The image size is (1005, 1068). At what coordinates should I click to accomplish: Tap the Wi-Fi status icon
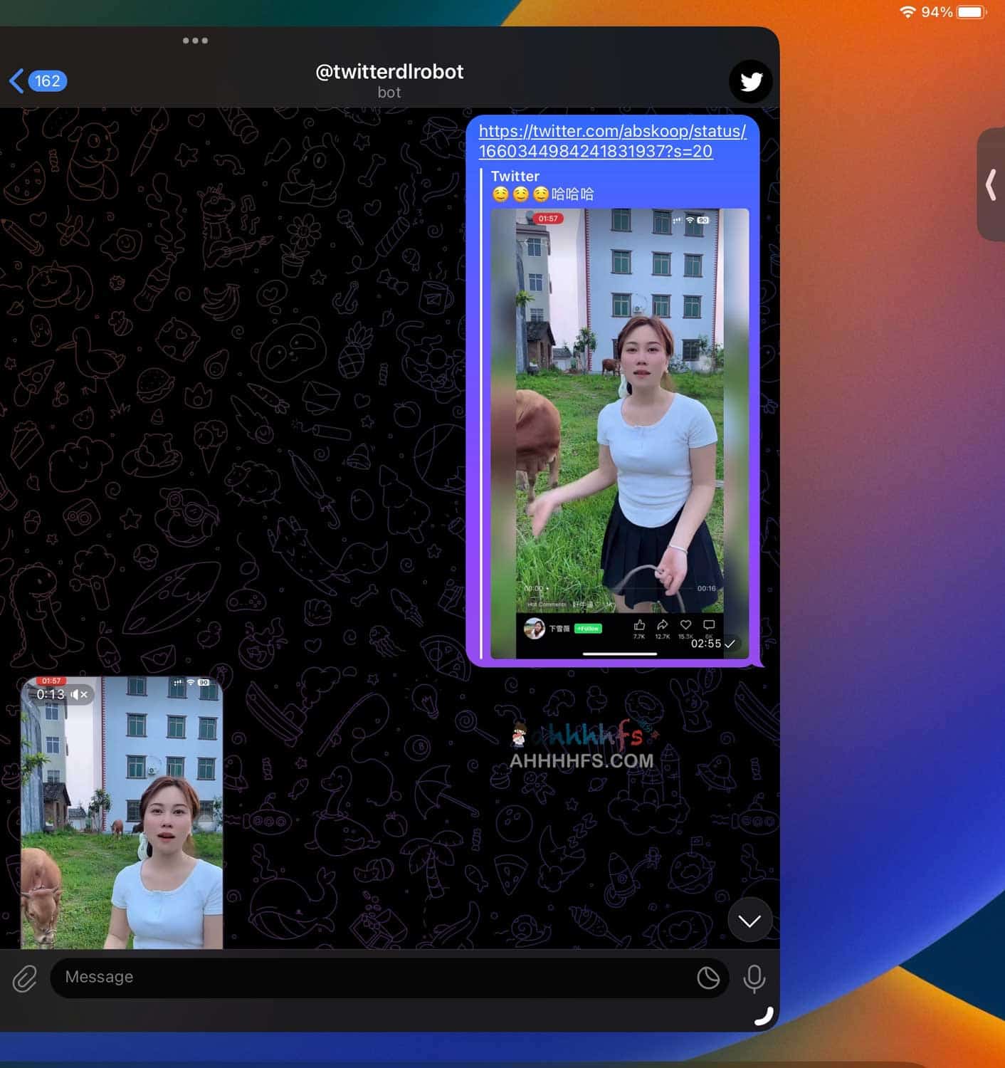pos(907,12)
